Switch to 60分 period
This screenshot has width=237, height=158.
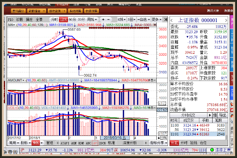tap(72, 19)
